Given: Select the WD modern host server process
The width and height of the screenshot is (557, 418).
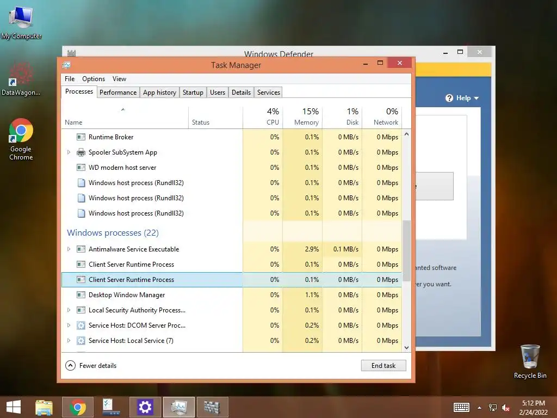Looking at the screenshot, I should coord(232,168).
